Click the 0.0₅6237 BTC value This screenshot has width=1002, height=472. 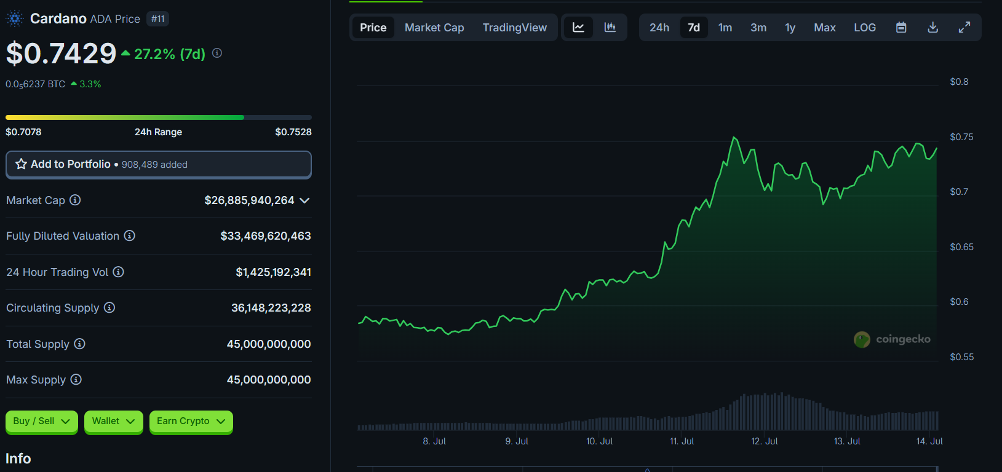(x=36, y=84)
